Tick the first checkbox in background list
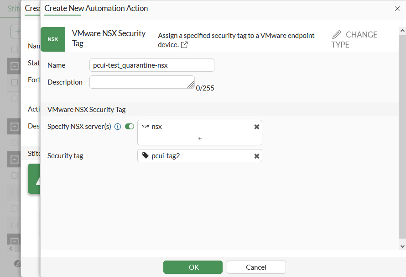 (15, 49)
